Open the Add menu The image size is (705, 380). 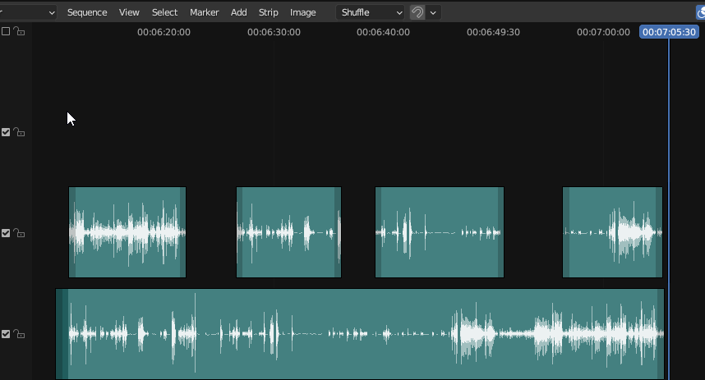click(238, 12)
